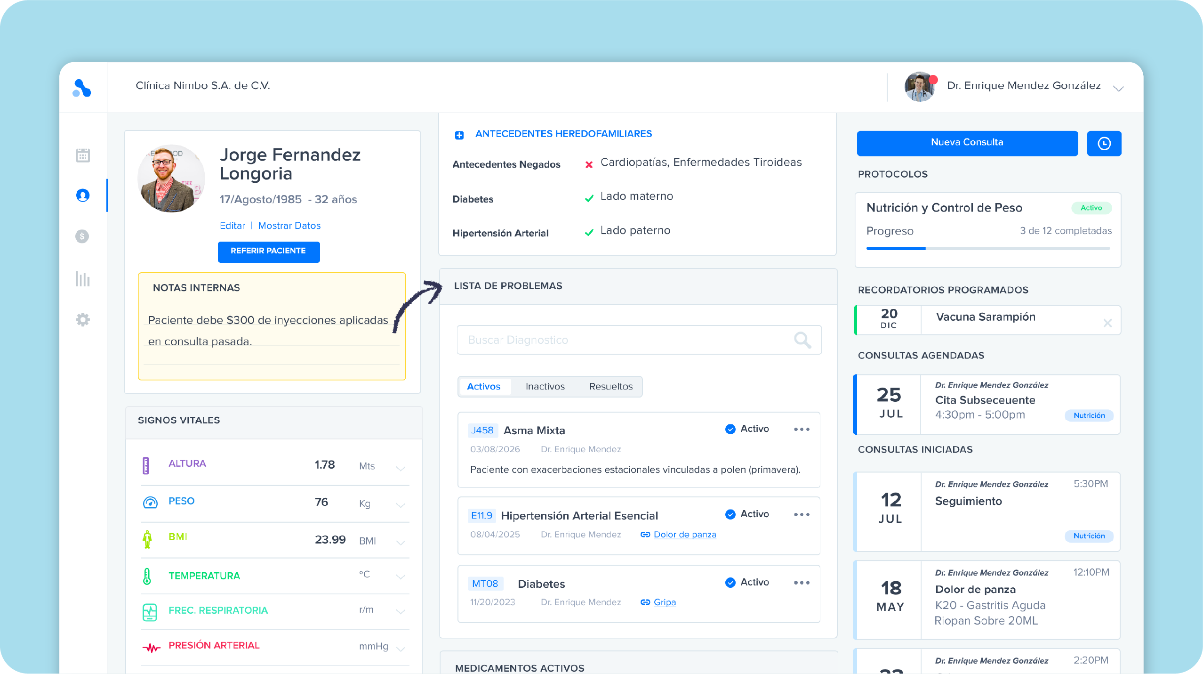Open three-dot menu for Asma Mixta
Viewport: 1203px width, 674px height.
(802, 429)
